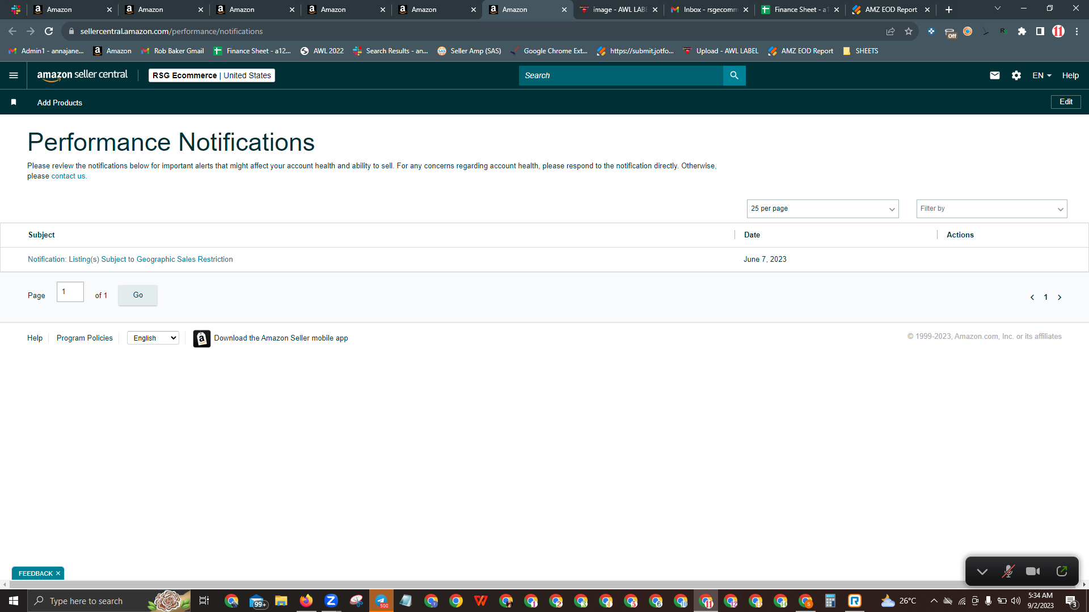Screen dimensions: 1089x612
Task: Open the volume control in system tray
Action: (x=1016, y=601)
